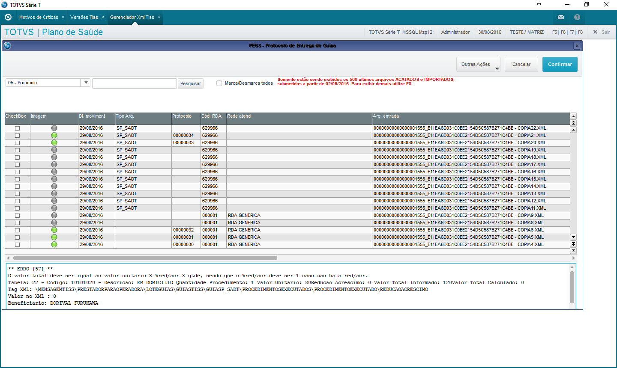
Task: Click gray status icon for COPIA11.XML row
Action: tap(54, 208)
